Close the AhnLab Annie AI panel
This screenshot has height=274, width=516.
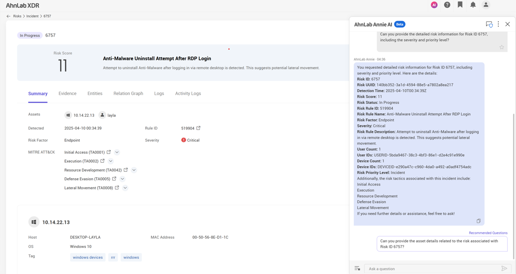coord(508,24)
